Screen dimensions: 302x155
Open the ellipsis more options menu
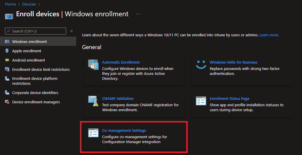(138, 14)
